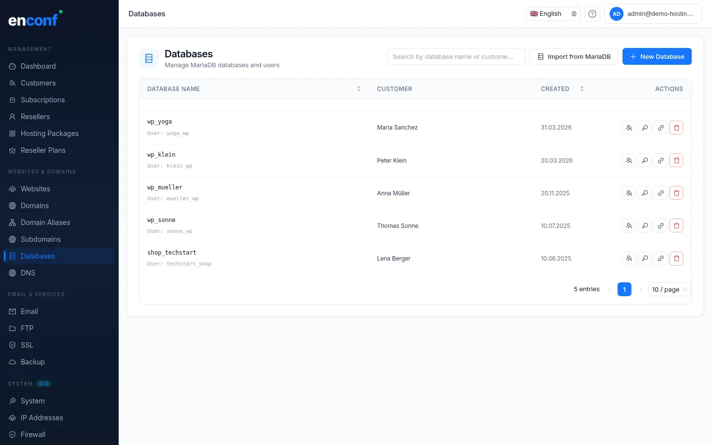This screenshot has width=712, height=445.
Task: Click next page arrow
Action: click(x=640, y=289)
